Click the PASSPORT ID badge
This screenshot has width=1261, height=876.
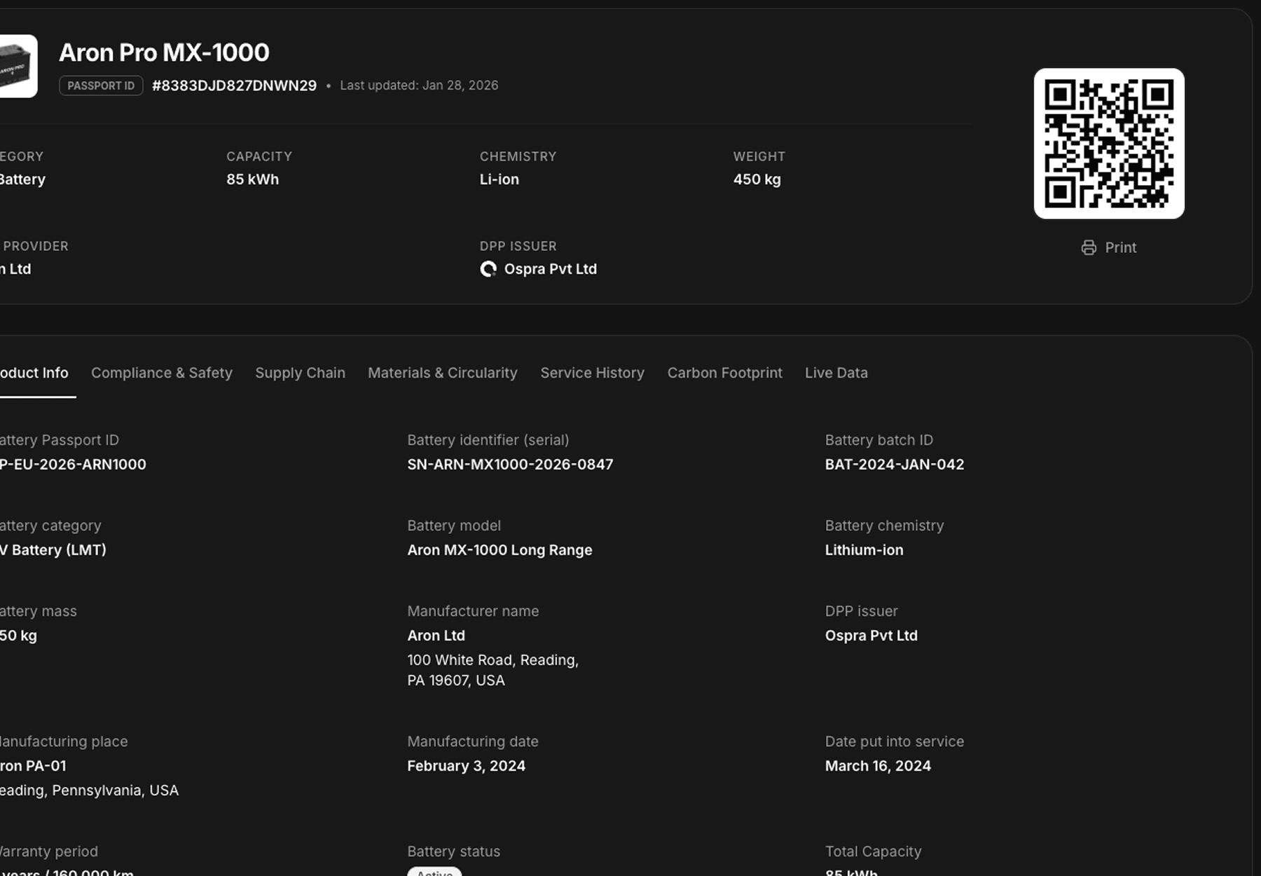click(x=101, y=85)
